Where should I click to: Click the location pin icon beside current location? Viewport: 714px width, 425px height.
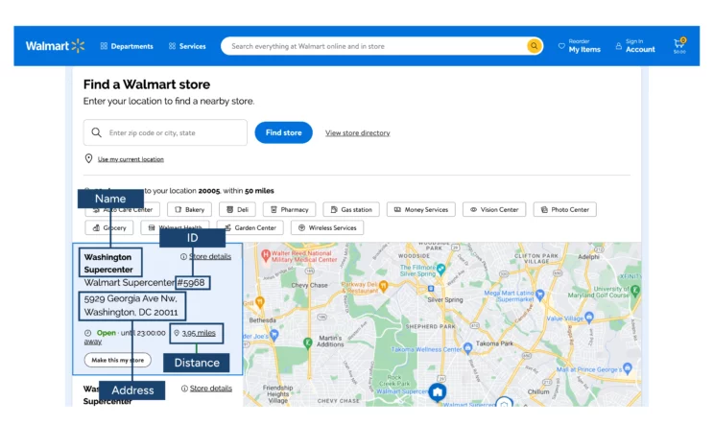[x=89, y=158]
